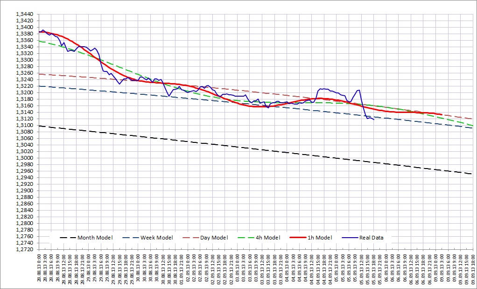
Task: Click the y-axis label 1,2720
Action: coord(24,249)
